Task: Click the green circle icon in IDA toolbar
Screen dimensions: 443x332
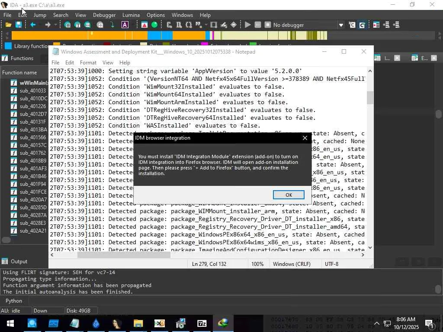Action: (x=154, y=25)
